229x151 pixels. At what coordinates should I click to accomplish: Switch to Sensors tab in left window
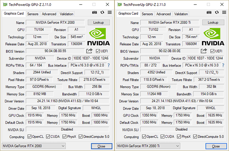[x=33, y=14]
